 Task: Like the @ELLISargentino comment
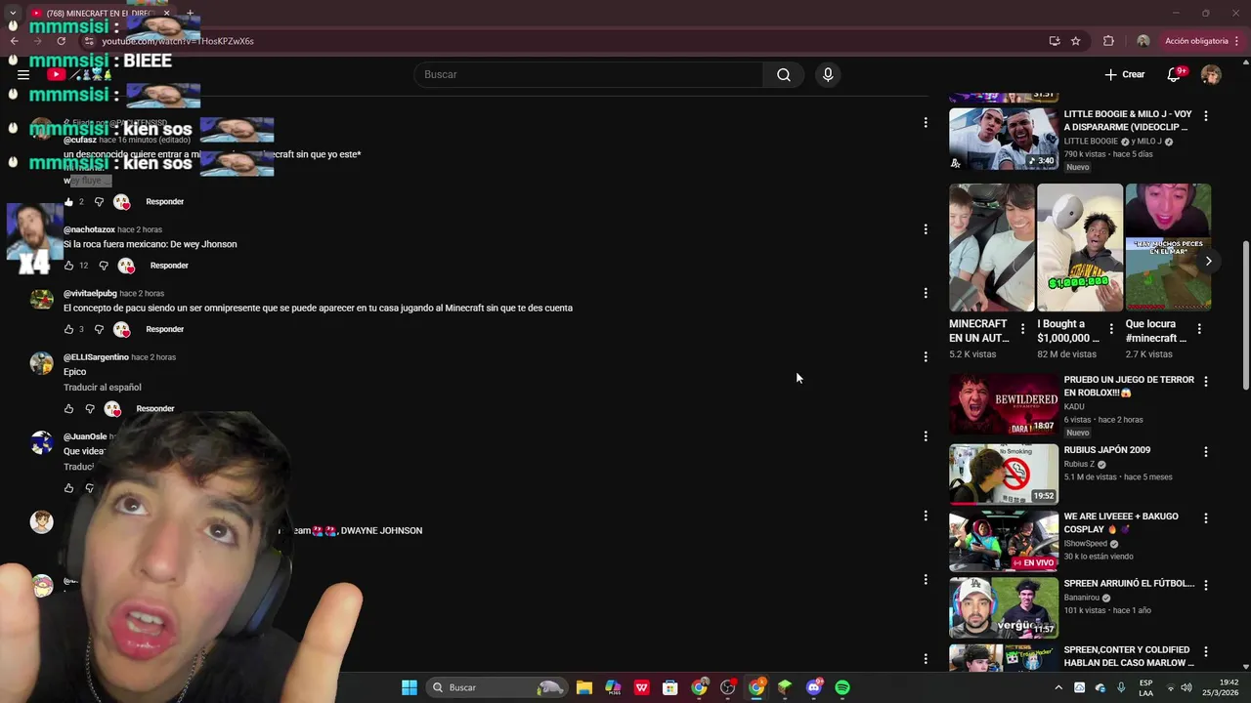(x=68, y=409)
